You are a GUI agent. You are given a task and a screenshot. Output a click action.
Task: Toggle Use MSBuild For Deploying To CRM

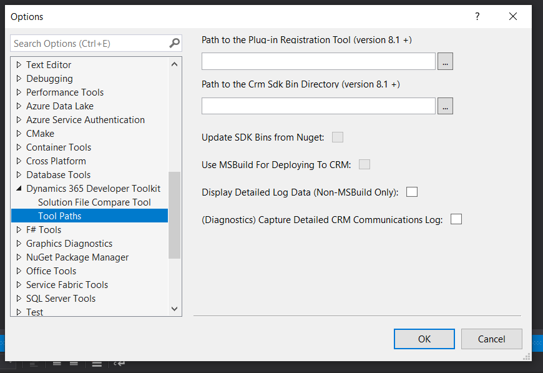point(364,164)
